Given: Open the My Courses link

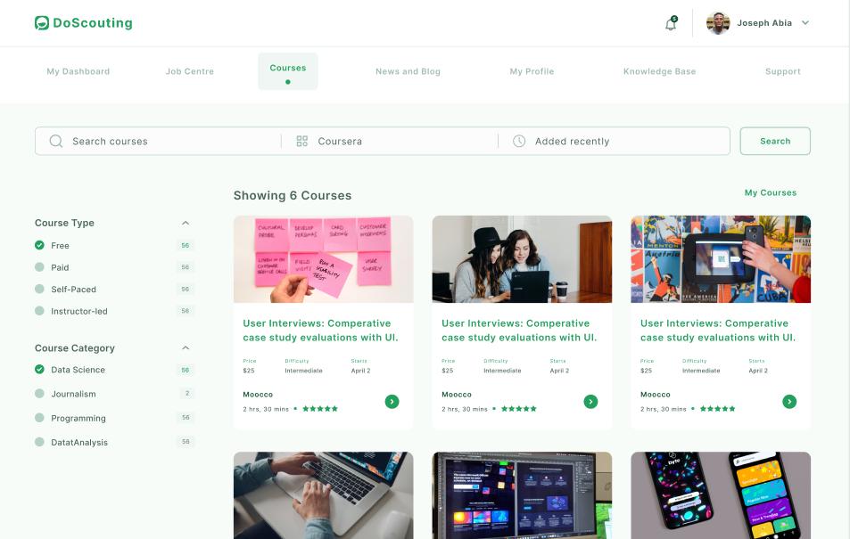Looking at the screenshot, I should pos(770,192).
